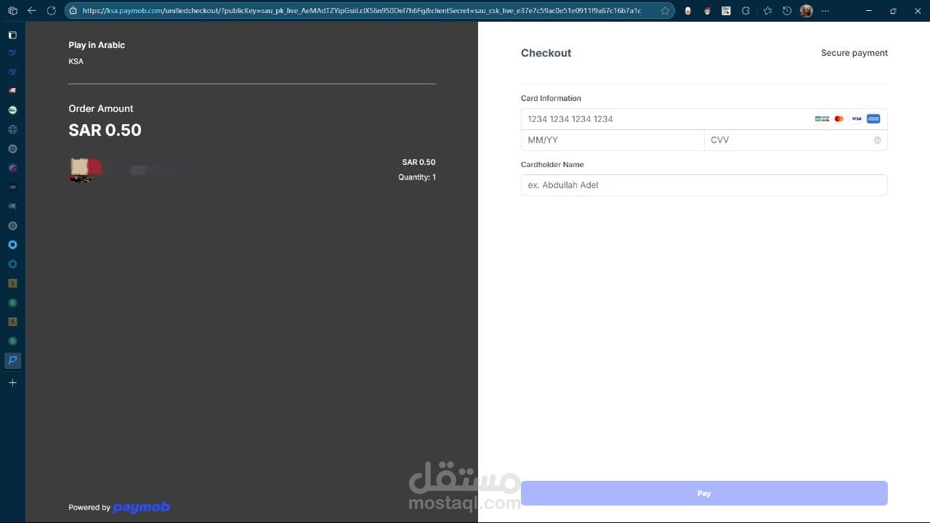
Task: Click the product thumbnail image
Action: pyautogui.click(x=86, y=170)
